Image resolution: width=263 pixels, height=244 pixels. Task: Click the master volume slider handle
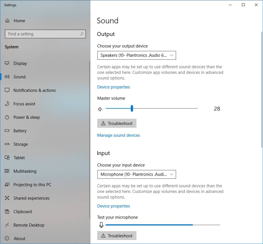coord(132,108)
